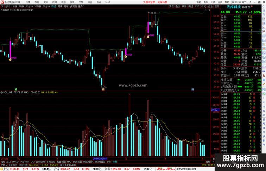The height and width of the screenshot is (171, 266).
Task: Open the 数据 menu
Action: click(x=55, y=2)
